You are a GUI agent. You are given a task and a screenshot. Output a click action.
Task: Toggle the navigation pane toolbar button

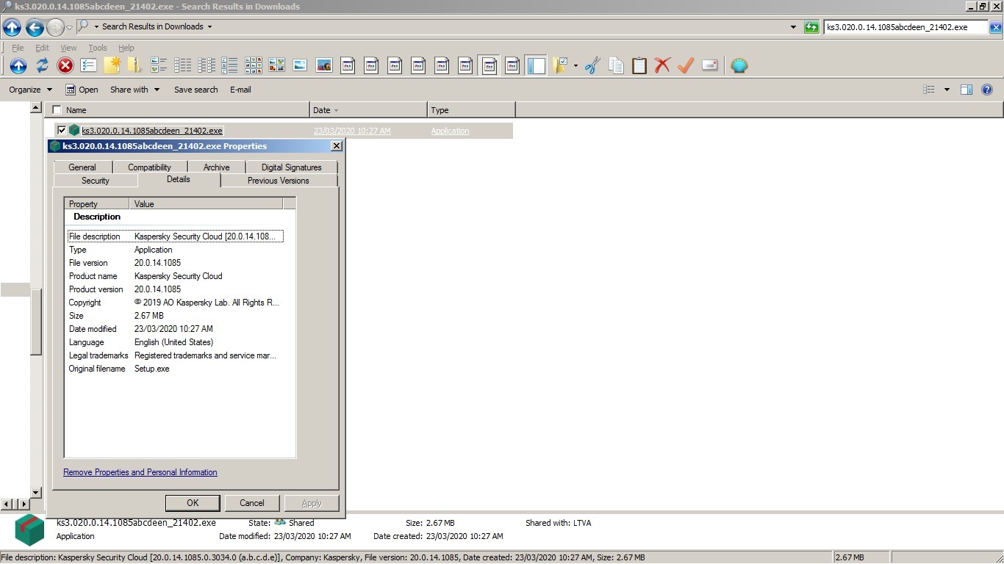[536, 65]
